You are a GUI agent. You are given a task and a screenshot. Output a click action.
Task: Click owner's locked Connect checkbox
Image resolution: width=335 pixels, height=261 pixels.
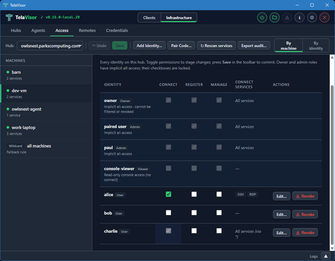[x=168, y=100]
